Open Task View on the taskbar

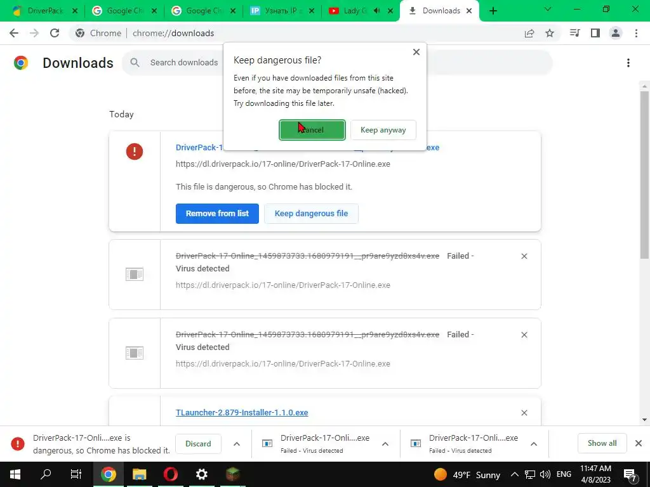click(x=76, y=474)
